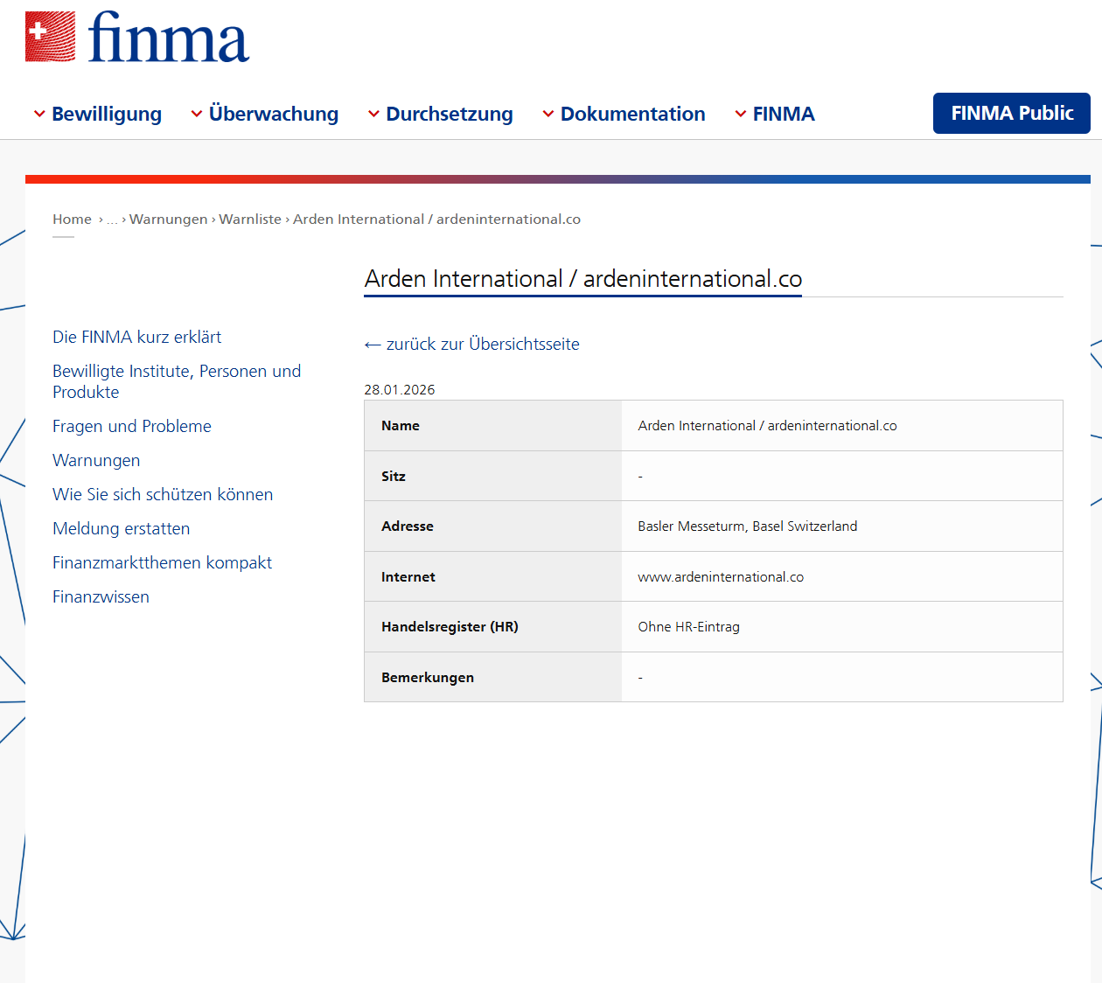The width and height of the screenshot is (1102, 983).
Task: Open Finanzmarktthemen kompakt
Action: click(162, 563)
